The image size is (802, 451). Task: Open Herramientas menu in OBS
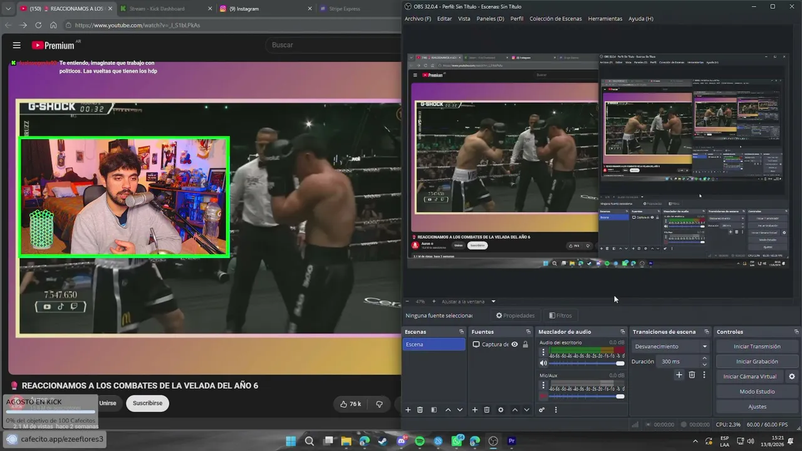[605, 19]
